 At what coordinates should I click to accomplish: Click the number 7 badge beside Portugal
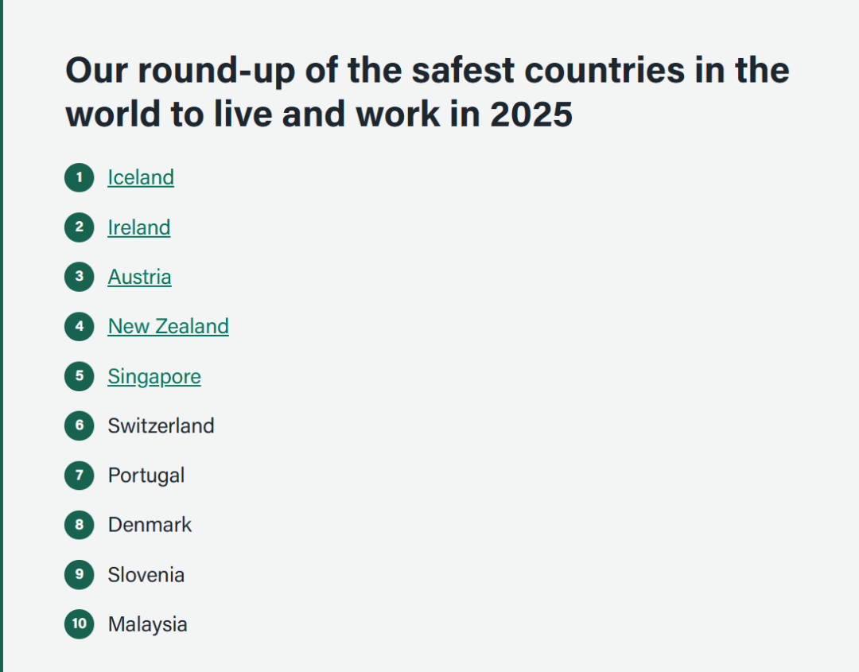[80, 476]
